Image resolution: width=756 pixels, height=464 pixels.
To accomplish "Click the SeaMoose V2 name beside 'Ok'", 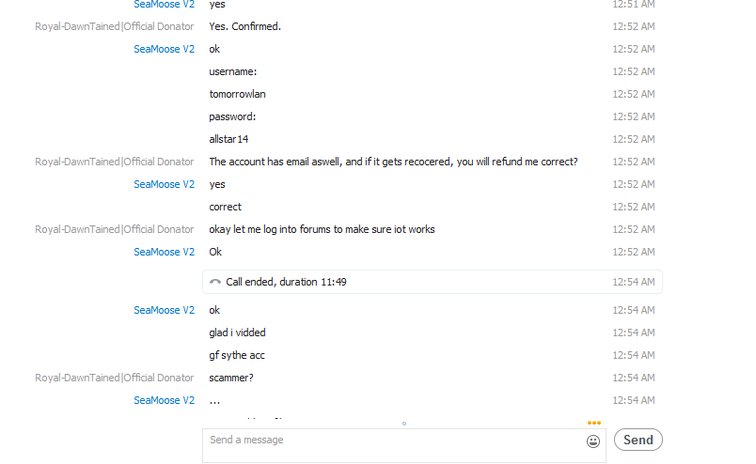I will tap(164, 252).
